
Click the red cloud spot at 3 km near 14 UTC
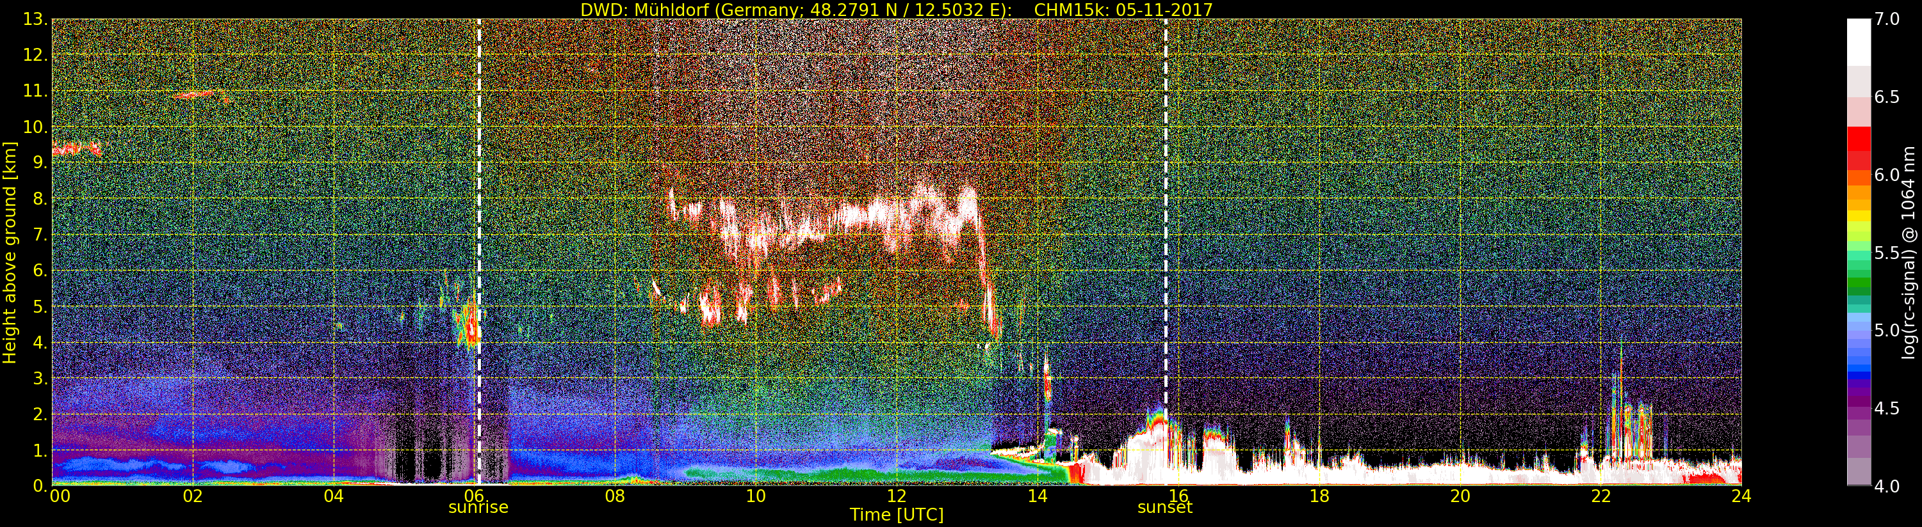pos(1047,384)
